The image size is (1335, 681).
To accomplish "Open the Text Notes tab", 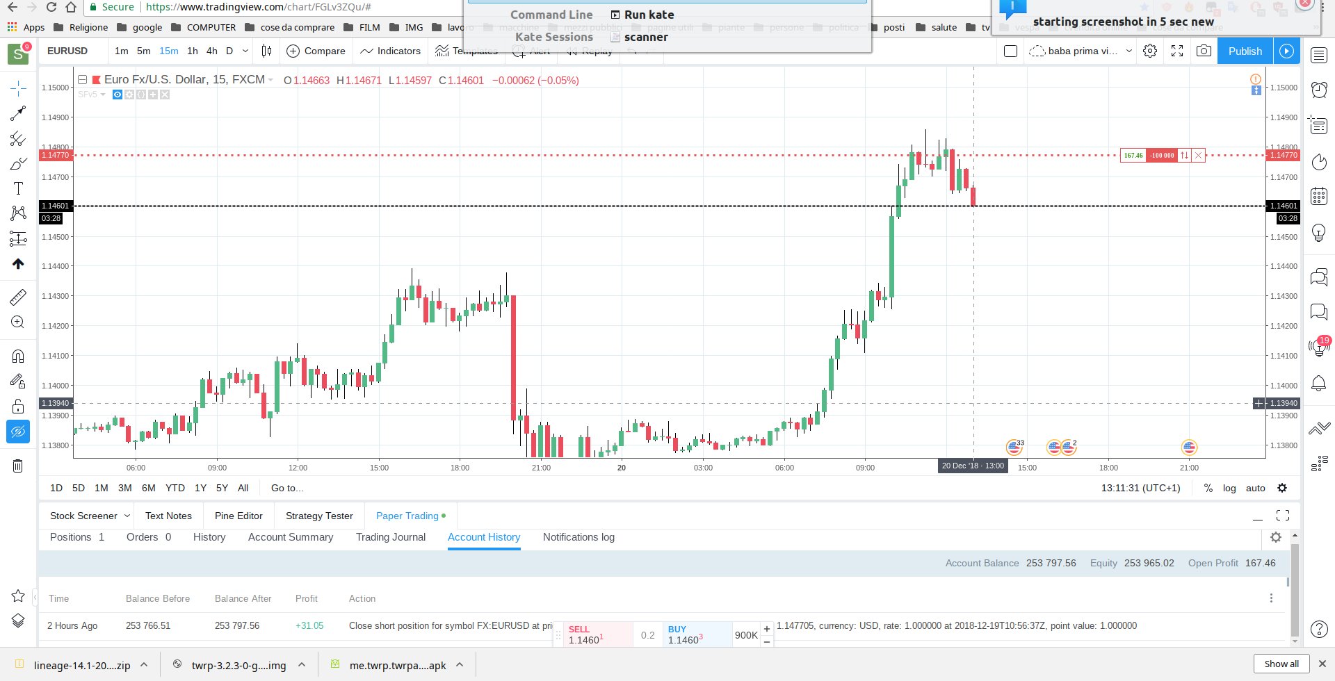I will tap(168, 516).
